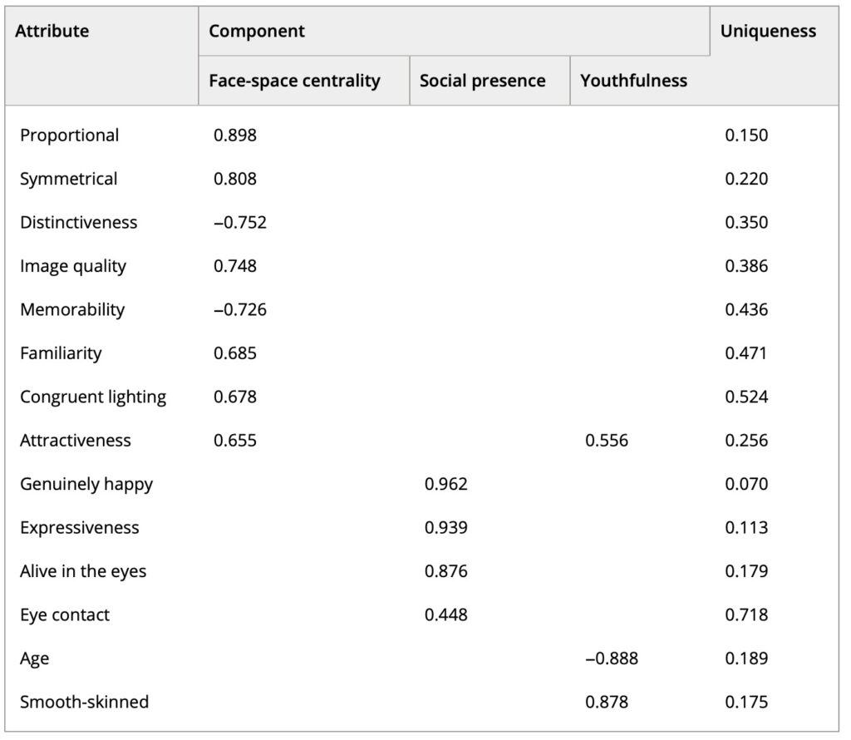
Task: Click the Component header cell
Action: point(257,32)
